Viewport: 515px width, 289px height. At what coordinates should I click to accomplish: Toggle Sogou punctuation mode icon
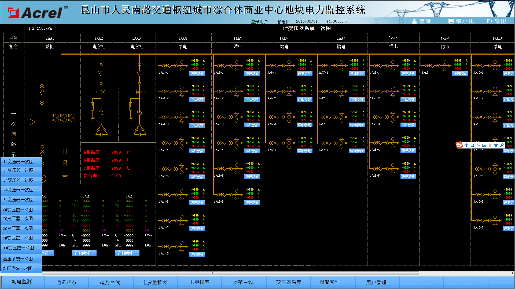pyautogui.click(x=478, y=145)
